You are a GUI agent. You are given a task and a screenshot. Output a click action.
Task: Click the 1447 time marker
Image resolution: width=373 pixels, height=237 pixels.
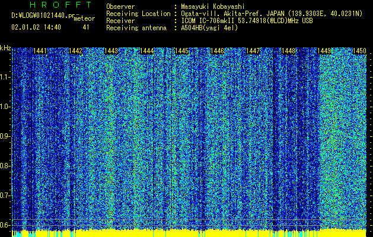[253, 51]
